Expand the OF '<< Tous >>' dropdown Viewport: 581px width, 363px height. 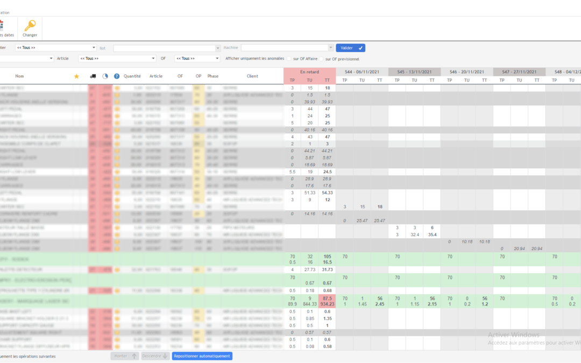pyautogui.click(x=197, y=59)
